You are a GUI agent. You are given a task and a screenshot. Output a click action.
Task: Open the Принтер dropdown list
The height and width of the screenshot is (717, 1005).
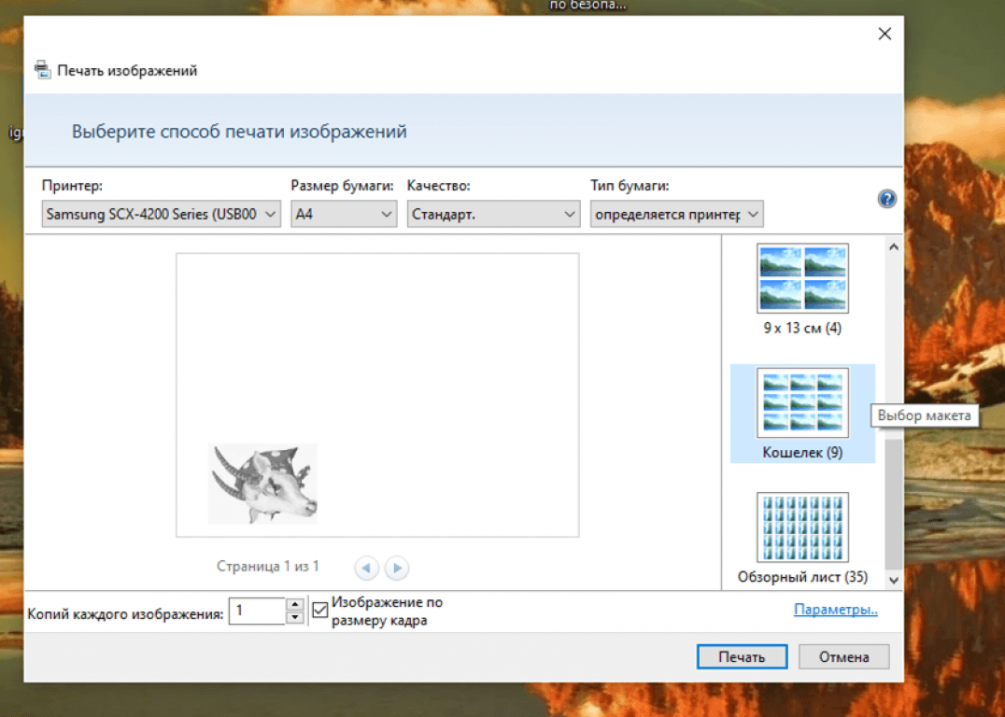coord(162,215)
